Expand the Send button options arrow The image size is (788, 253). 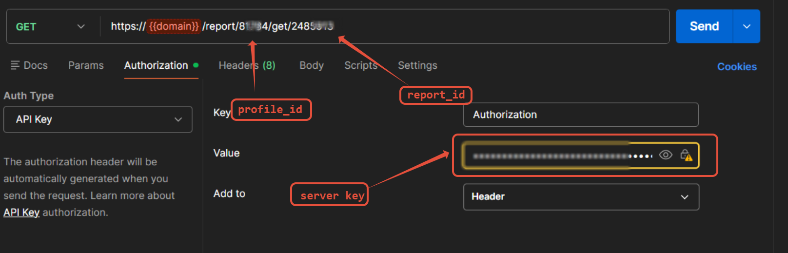[x=746, y=27]
